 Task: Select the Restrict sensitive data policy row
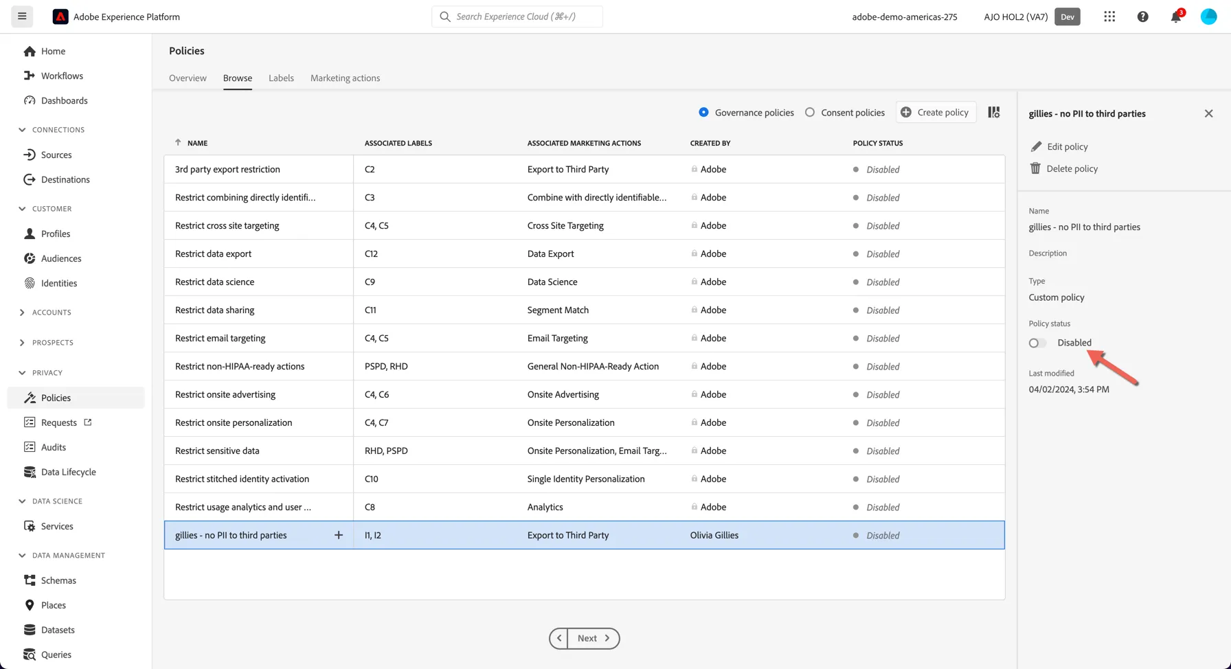click(584, 451)
